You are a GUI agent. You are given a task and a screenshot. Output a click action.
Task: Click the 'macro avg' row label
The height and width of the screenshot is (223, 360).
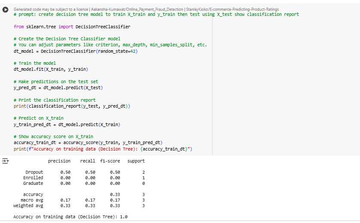pos(32,200)
